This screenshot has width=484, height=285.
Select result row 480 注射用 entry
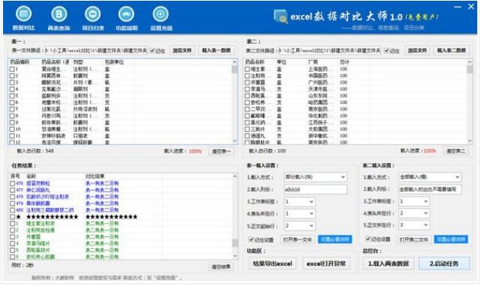point(50,210)
